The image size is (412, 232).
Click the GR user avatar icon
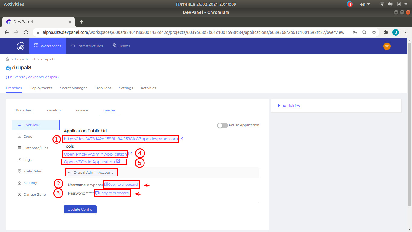tap(387, 46)
